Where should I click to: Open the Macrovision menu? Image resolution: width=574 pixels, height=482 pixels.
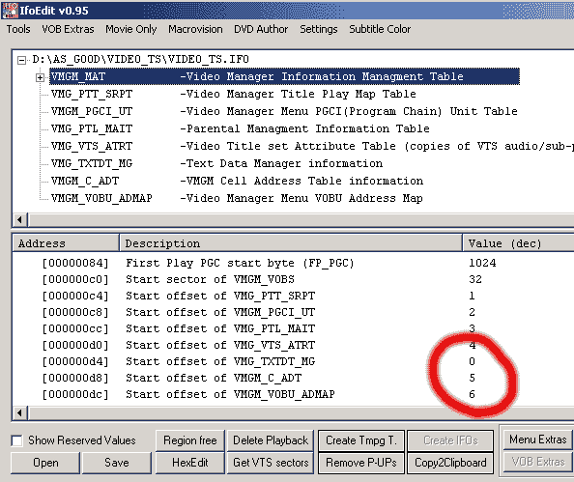(x=195, y=29)
